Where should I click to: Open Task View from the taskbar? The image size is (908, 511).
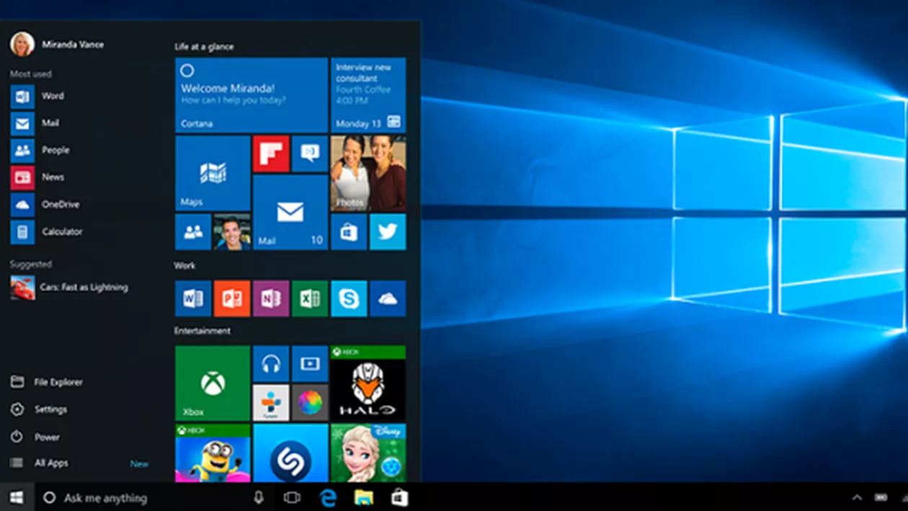click(292, 497)
